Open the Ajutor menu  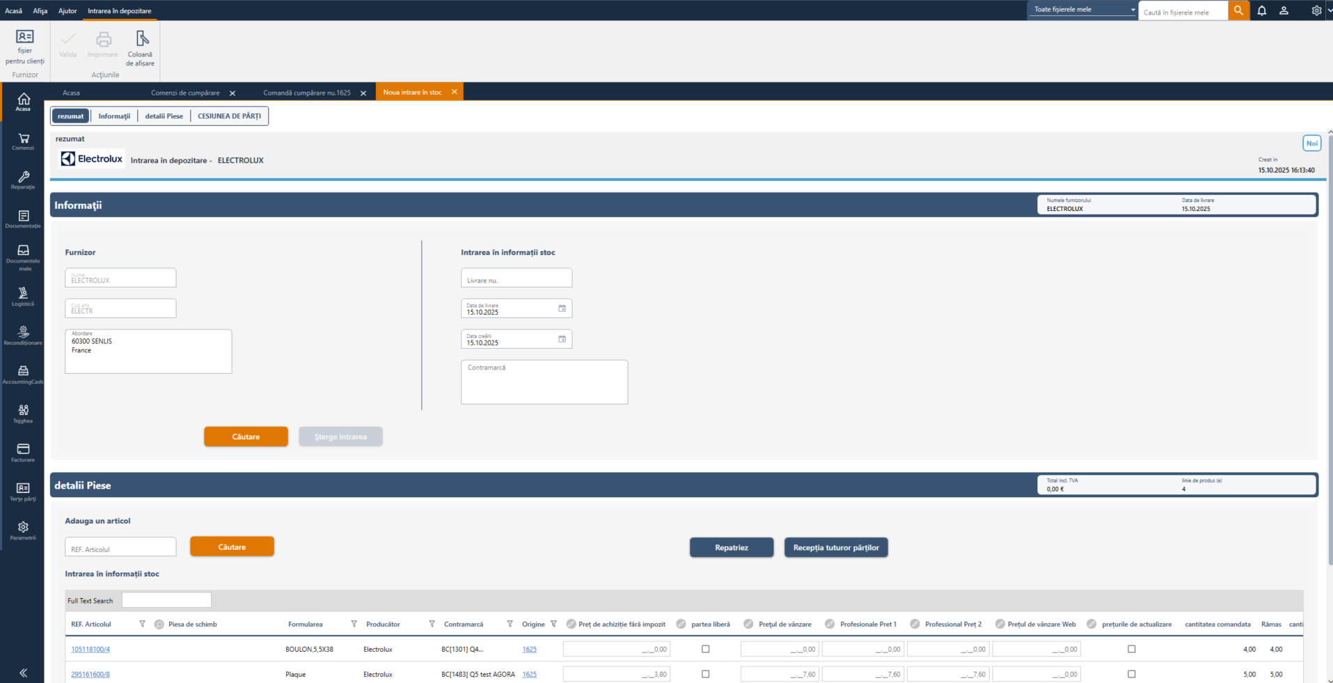pyautogui.click(x=68, y=10)
